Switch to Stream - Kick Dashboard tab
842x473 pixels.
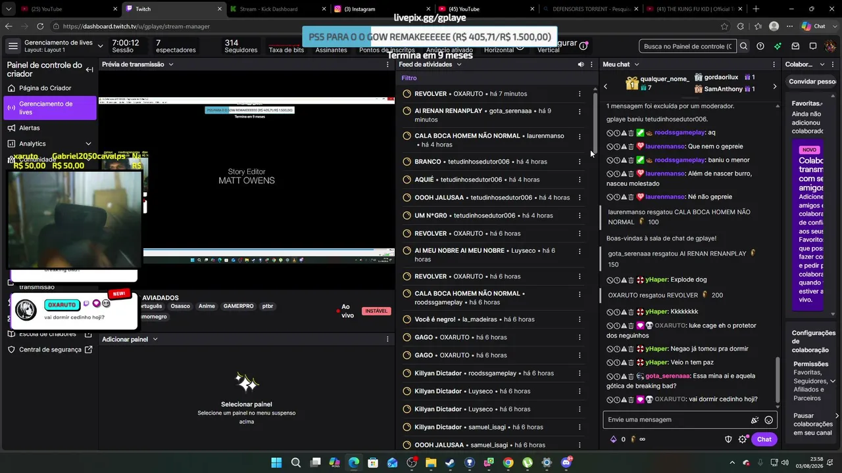pyautogui.click(x=276, y=9)
